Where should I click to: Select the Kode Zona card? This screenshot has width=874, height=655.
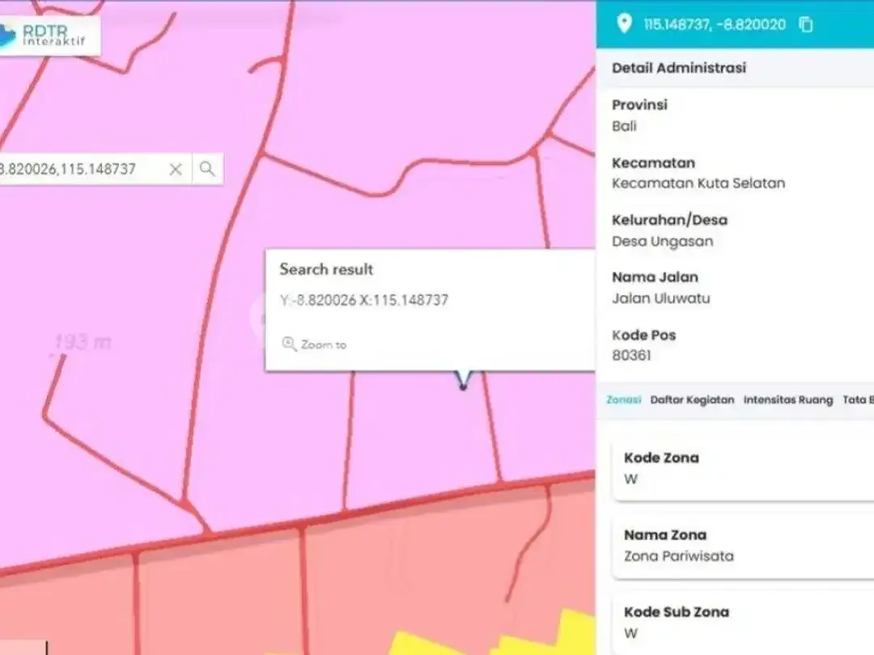(743, 469)
